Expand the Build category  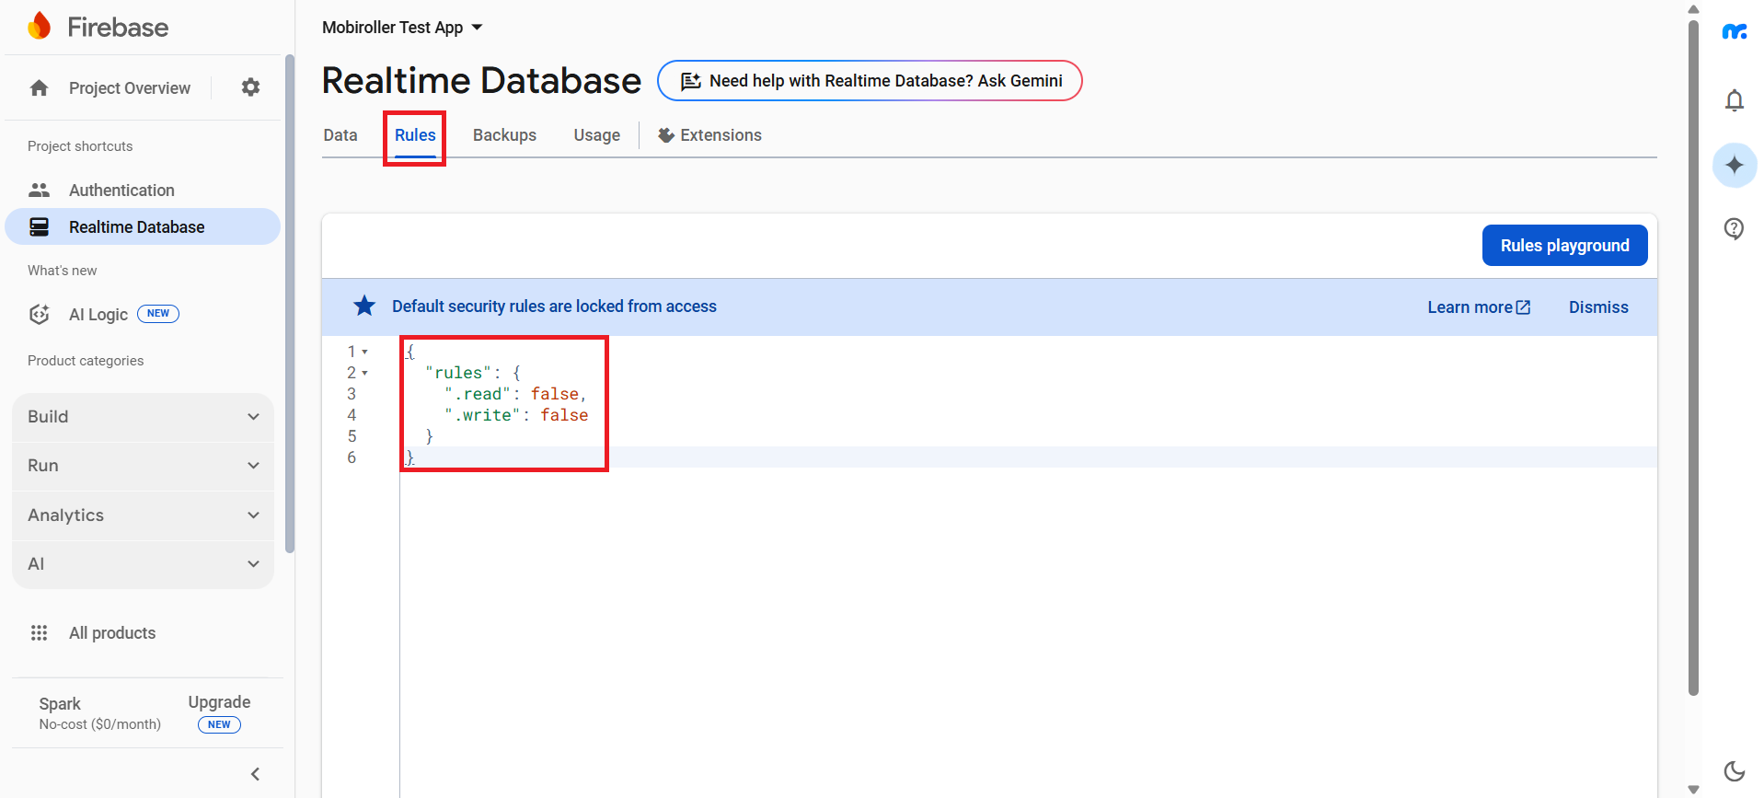[144, 417]
